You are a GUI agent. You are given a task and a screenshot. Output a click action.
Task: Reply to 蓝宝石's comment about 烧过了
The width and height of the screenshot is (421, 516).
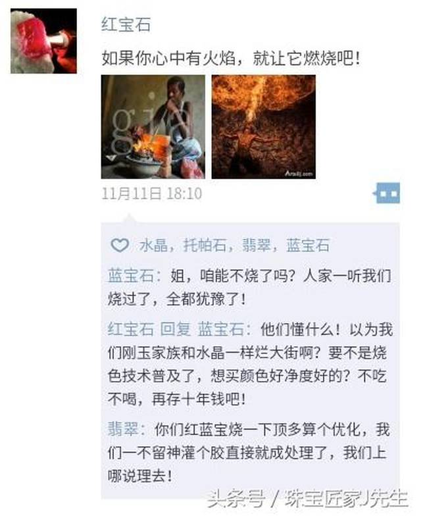point(250,288)
